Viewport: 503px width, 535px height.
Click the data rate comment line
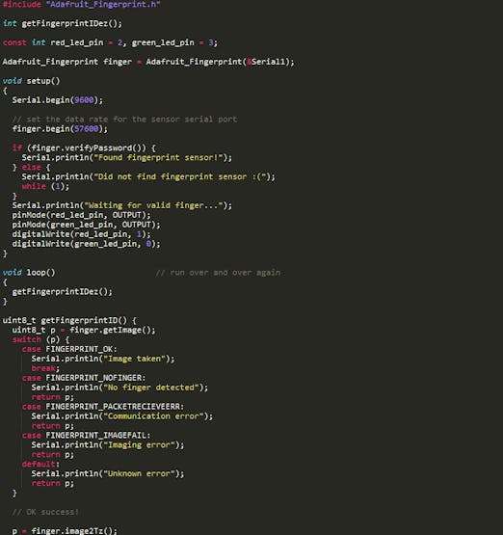[x=124, y=120]
